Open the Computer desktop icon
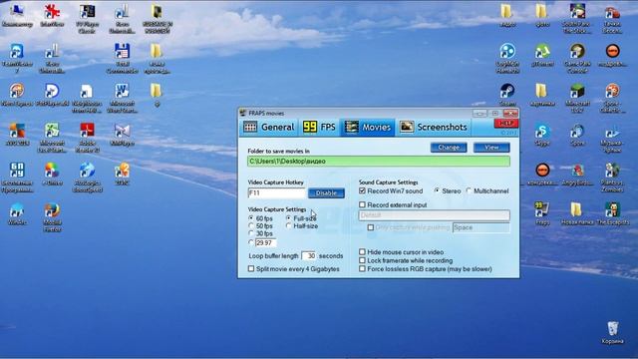This screenshot has height=359, width=638. 17,16
